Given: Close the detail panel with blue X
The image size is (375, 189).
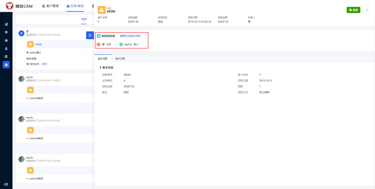Looking at the screenshot, I should (90, 35).
